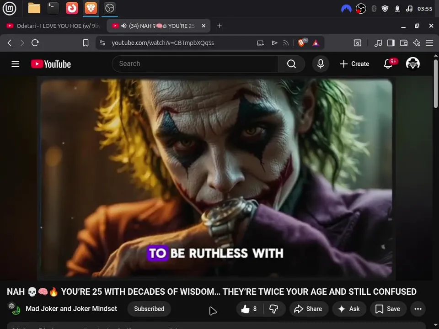Open the YouTube guide menu
Screen dimensions: 439x329
click(x=16, y=64)
